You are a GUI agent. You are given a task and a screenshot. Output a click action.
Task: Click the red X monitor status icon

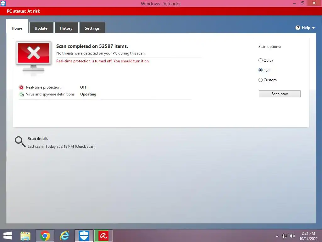coord(33,57)
